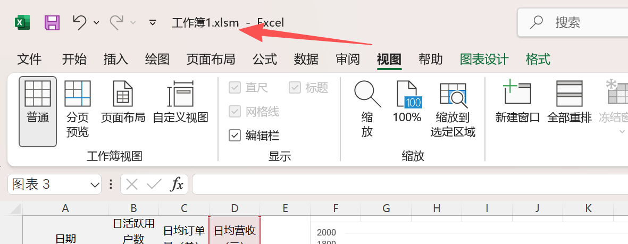Select column B header

tap(134, 208)
